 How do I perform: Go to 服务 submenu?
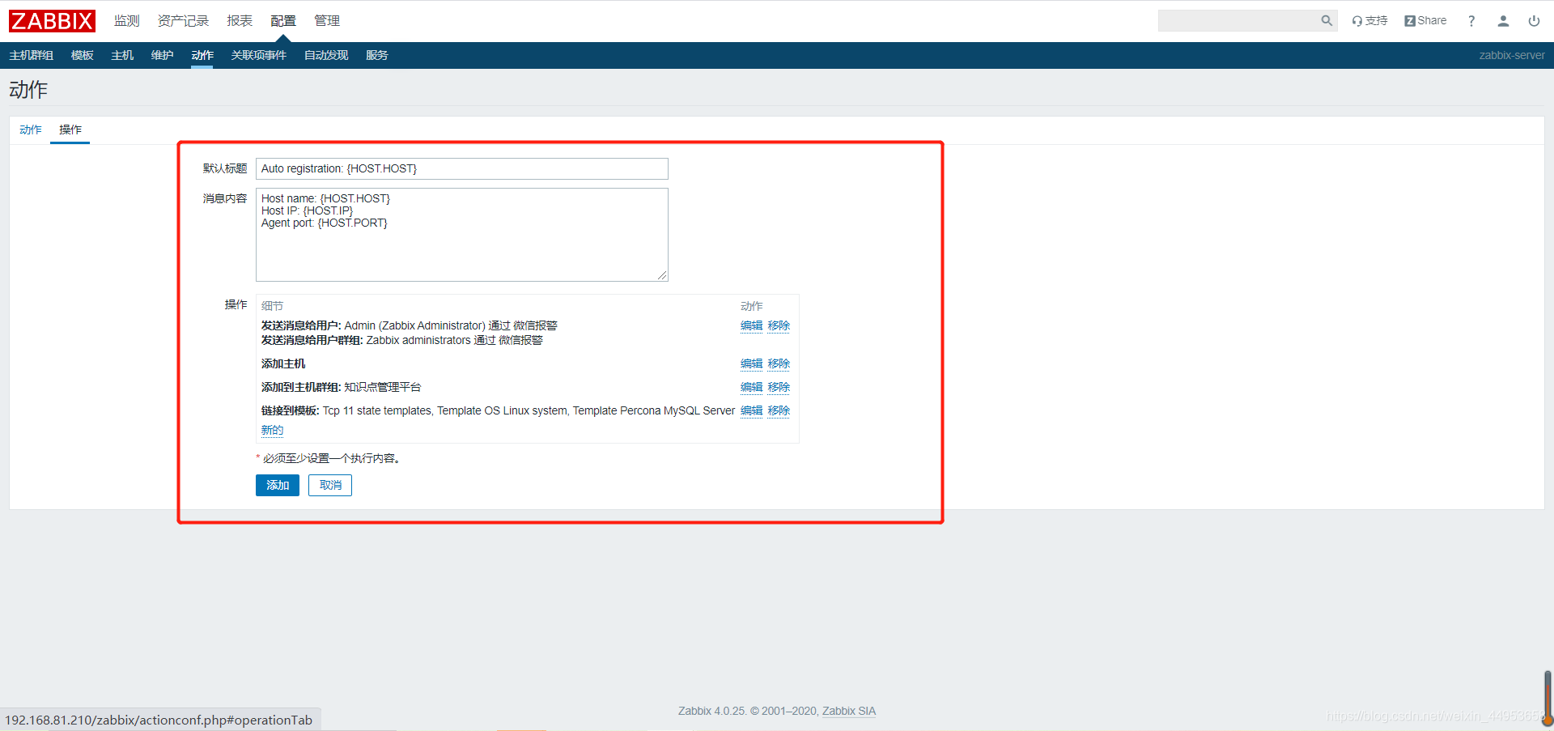point(376,55)
